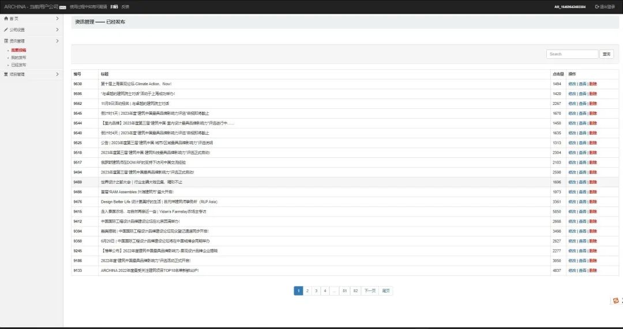Go to pagination page 2
The height and width of the screenshot is (329, 623).
click(307, 291)
